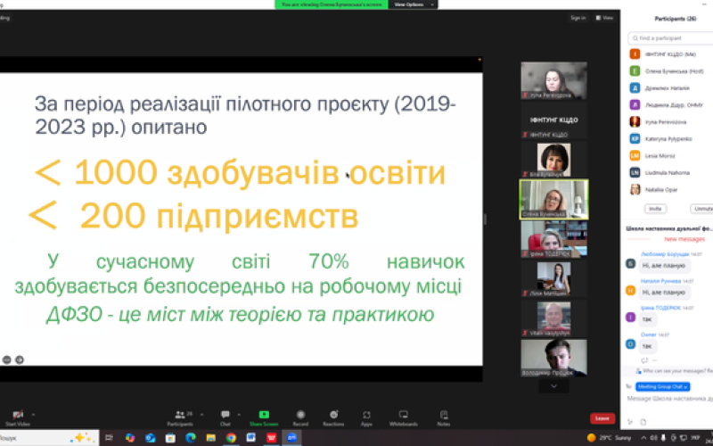Screen dimensions: 713x446
Task: Expand the caret next to Chat
Action: click(239, 415)
